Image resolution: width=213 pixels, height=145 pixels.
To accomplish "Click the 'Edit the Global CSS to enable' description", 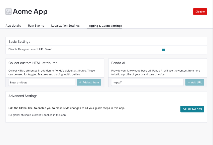I will coord(67,108).
